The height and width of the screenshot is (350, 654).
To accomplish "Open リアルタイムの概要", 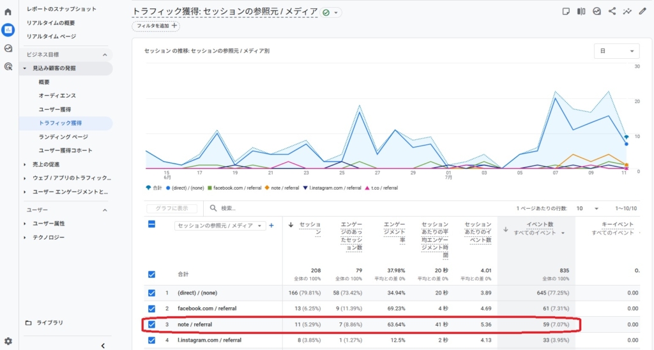I will coord(50,23).
